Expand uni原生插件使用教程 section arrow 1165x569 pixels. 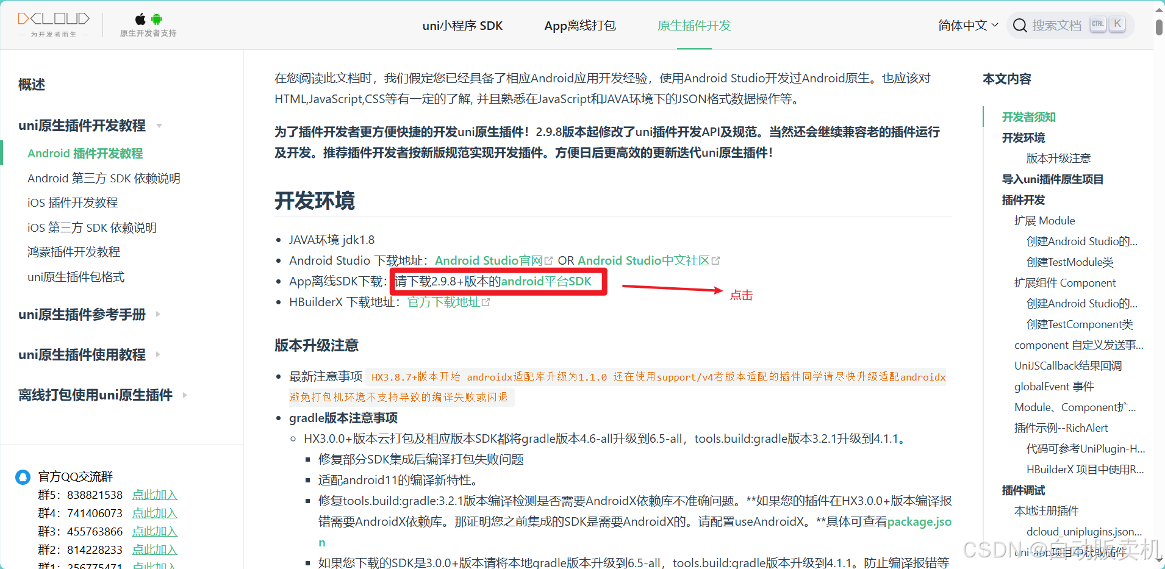(x=158, y=355)
